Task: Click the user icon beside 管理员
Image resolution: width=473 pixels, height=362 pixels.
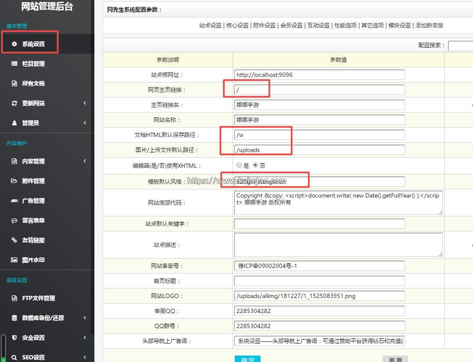Action: coord(14,123)
